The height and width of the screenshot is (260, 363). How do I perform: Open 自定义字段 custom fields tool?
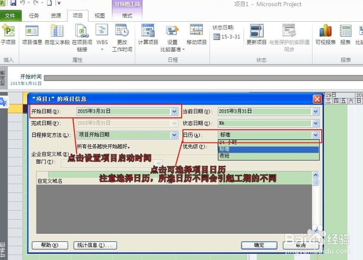click(x=57, y=32)
